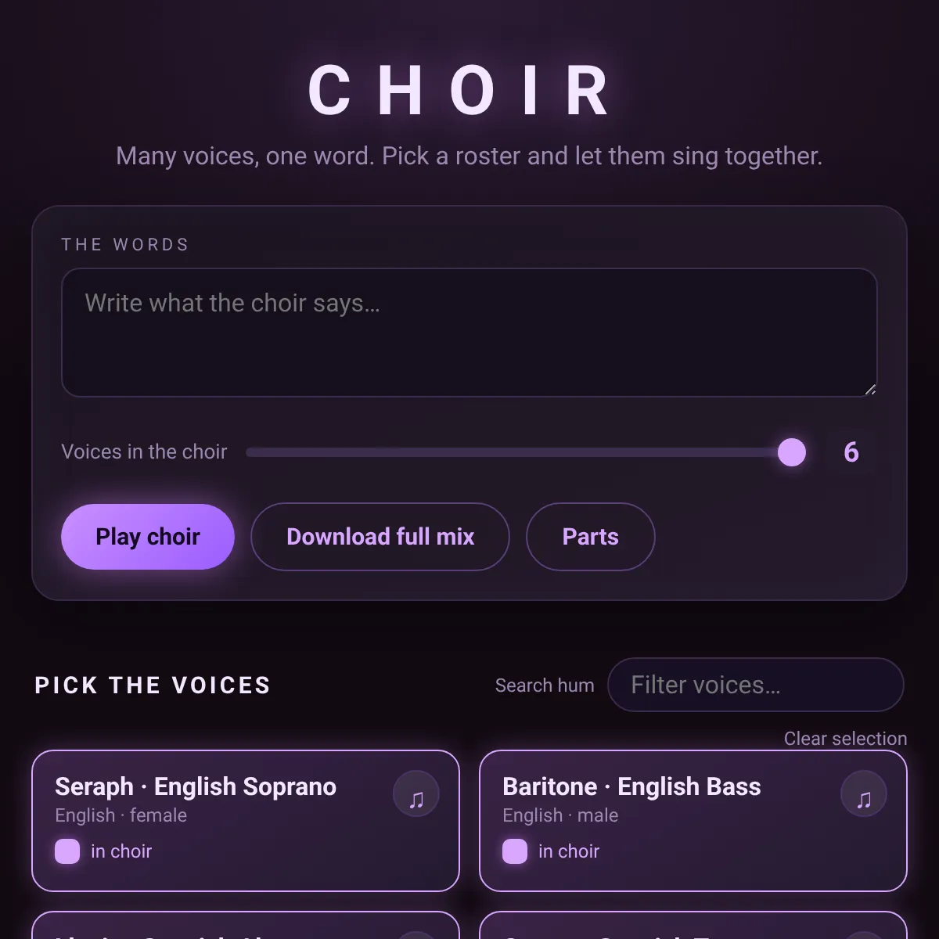Viewport: 939px width, 939px height.
Task: Click the "Search hum" label
Action: pyautogui.click(x=545, y=685)
